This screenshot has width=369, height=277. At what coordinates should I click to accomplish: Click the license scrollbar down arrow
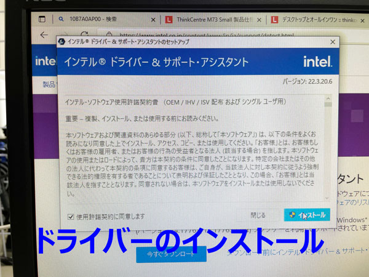point(327,198)
